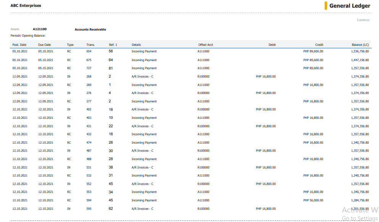Click the Credit column header
Viewport: 379px width, 222px height.
(x=319, y=45)
